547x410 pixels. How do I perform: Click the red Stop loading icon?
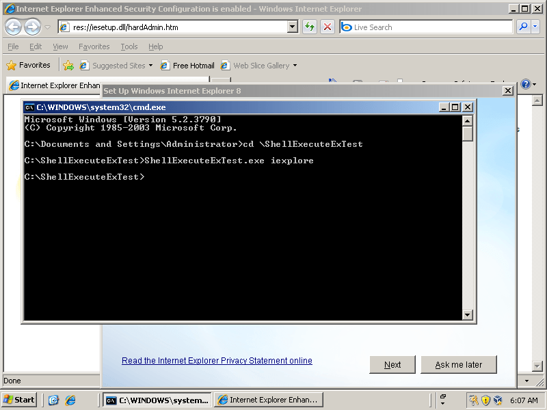(x=327, y=27)
